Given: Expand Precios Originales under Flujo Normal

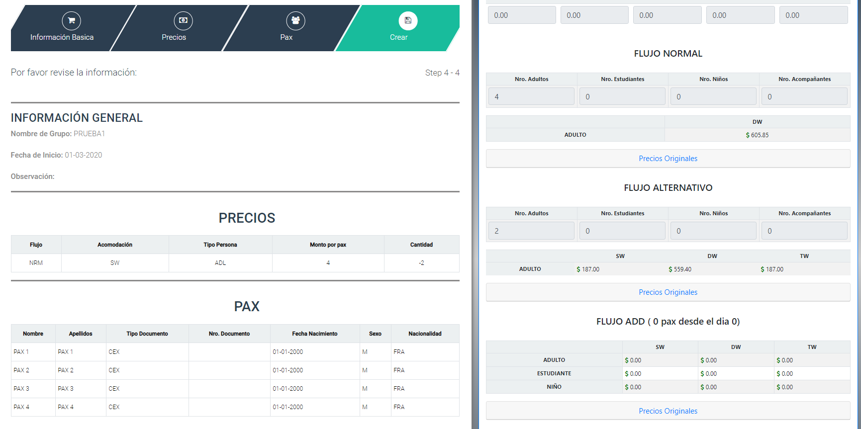Looking at the screenshot, I should [x=668, y=159].
